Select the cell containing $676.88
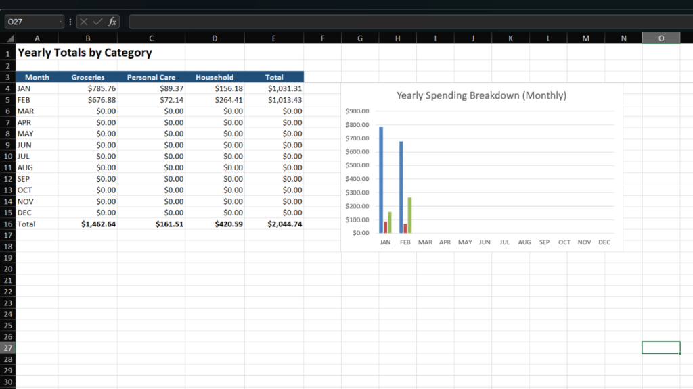693x389 pixels. [x=89, y=99]
